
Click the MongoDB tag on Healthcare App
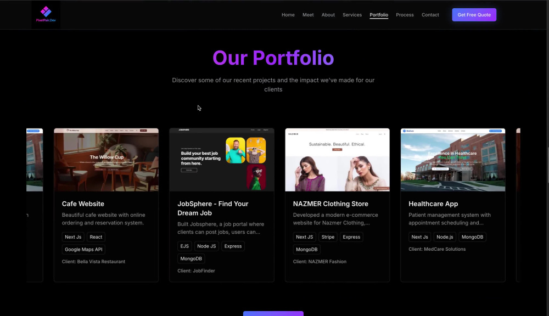pyautogui.click(x=472, y=237)
